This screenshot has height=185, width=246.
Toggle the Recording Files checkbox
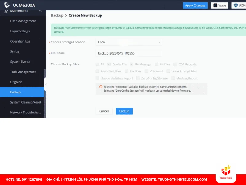tap(97, 71)
